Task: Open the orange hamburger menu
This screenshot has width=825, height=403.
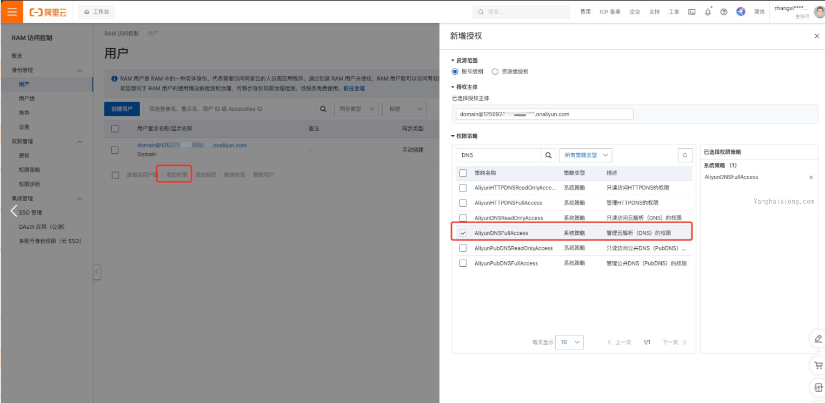Action: [x=12, y=12]
